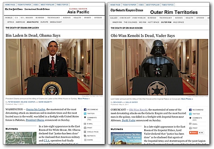Follow the Osama bin Laden link in the article text
The width and height of the screenshot is (214, 149).
click(36, 110)
